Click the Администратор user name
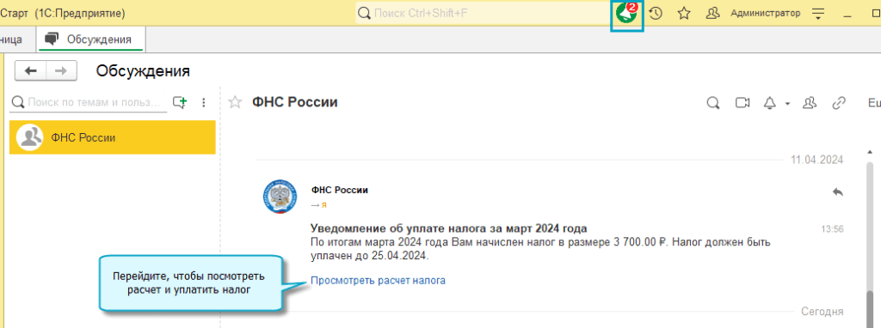 (x=765, y=13)
